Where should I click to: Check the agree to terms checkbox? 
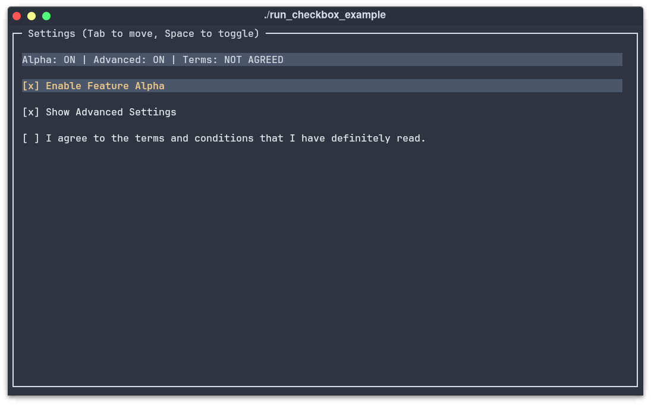(x=31, y=139)
